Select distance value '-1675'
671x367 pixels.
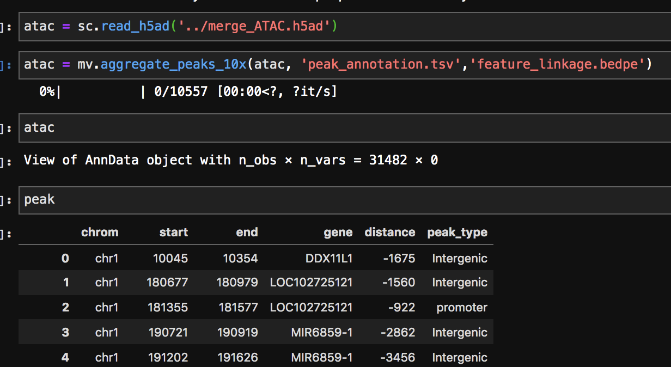click(x=399, y=258)
